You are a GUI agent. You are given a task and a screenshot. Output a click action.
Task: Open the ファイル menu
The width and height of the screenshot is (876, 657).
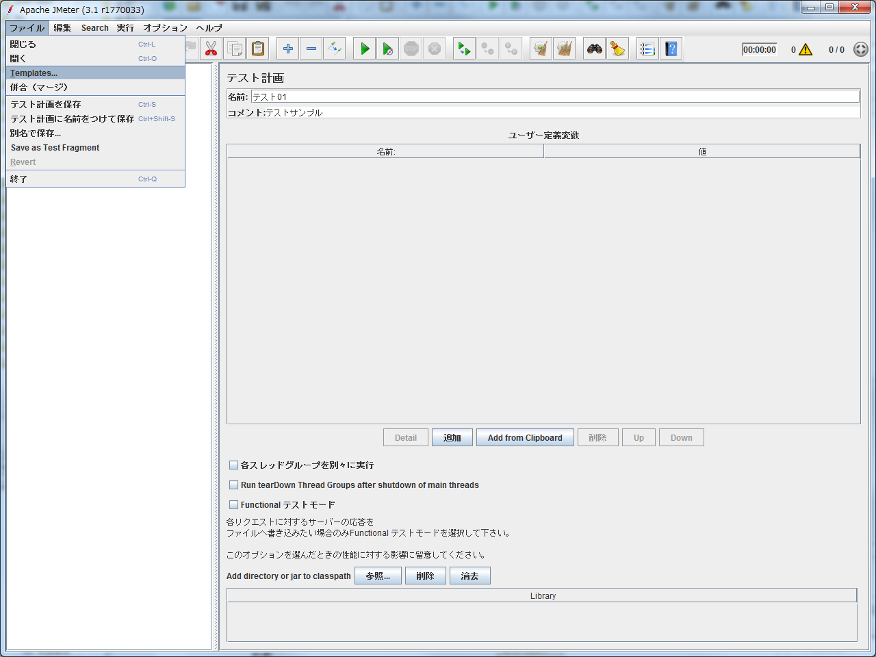(x=27, y=28)
